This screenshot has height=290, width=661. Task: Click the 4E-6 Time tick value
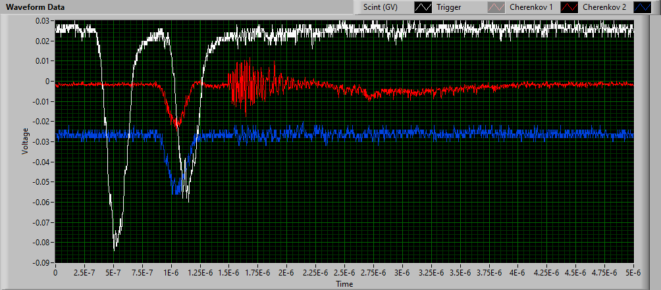tap(518, 272)
